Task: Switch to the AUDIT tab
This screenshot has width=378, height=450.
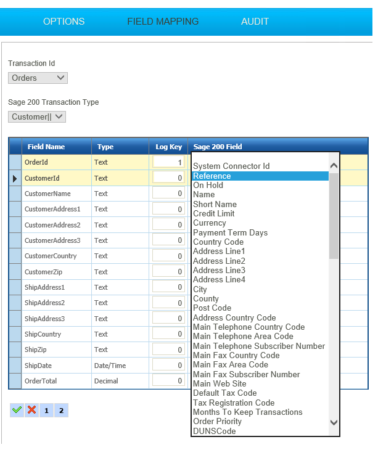Action: 255,22
